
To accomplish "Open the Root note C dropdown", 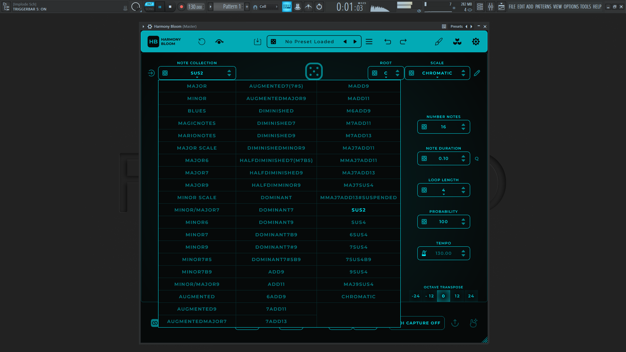I will [x=386, y=73].
